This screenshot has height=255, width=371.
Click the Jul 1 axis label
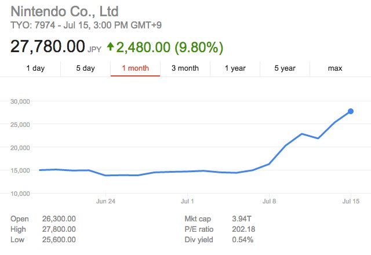coord(187,201)
